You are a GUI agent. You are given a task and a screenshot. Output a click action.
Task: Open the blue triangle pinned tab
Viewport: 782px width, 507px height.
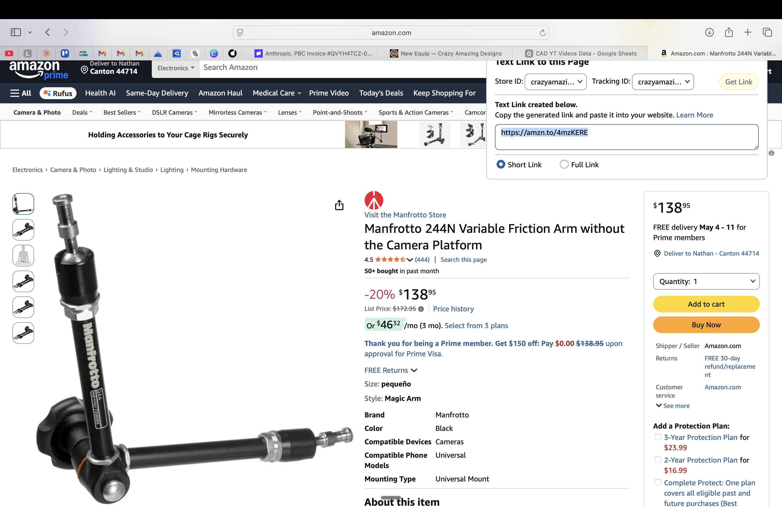coord(158,53)
